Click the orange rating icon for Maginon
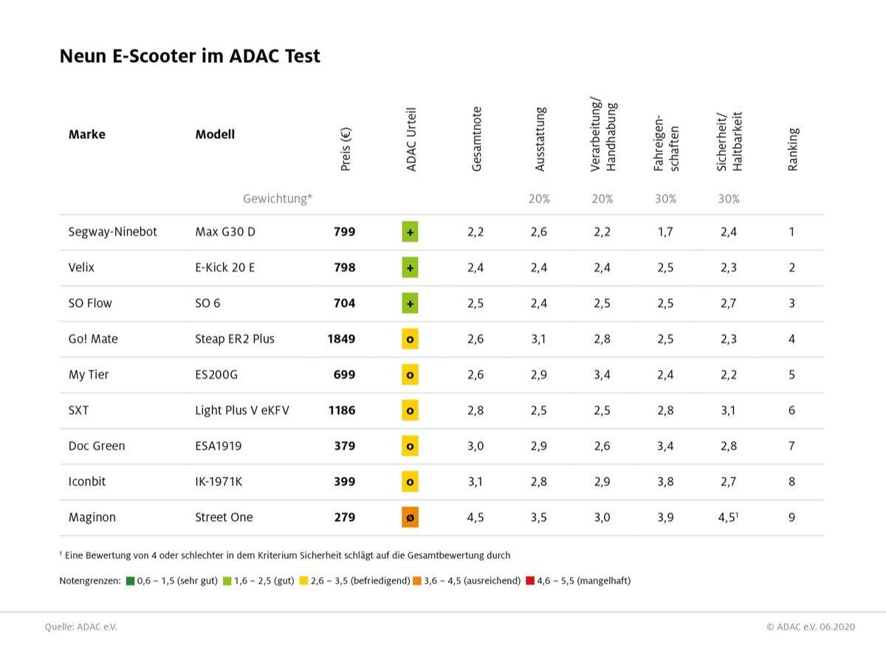Image resolution: width=886 pixels, height=660 pixels. 411,518
